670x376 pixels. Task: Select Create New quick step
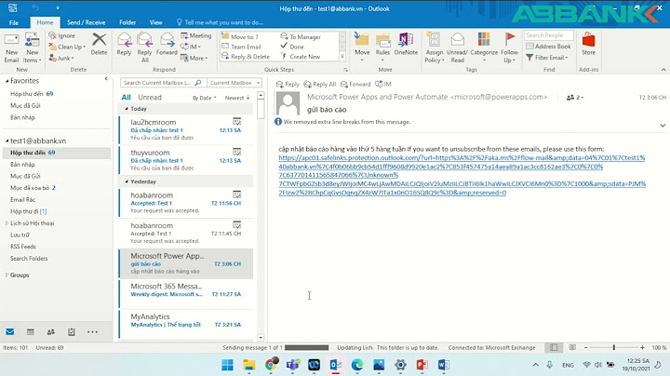coord(301,57)
